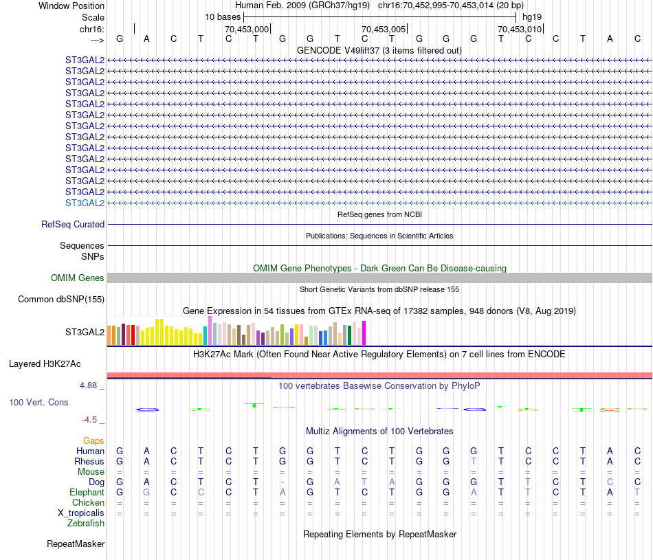Open Short Genetic Variants from dbSNP release 155
653x560 pixels.
pos(379,289)
